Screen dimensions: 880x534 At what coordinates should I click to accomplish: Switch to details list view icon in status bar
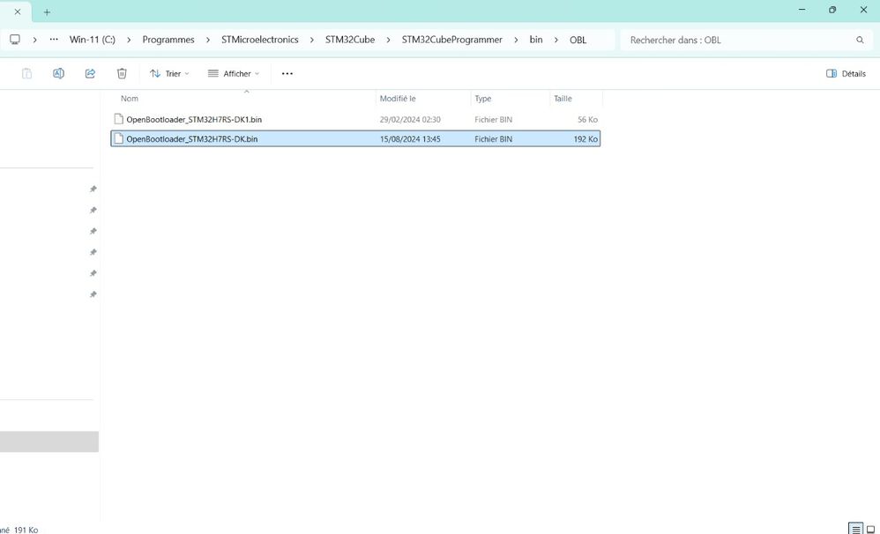(855, 529)
